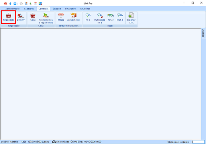This screenshot has height=144, width=206.
Task: Click the red calendar quick access icon
Action: coord(35,4)
